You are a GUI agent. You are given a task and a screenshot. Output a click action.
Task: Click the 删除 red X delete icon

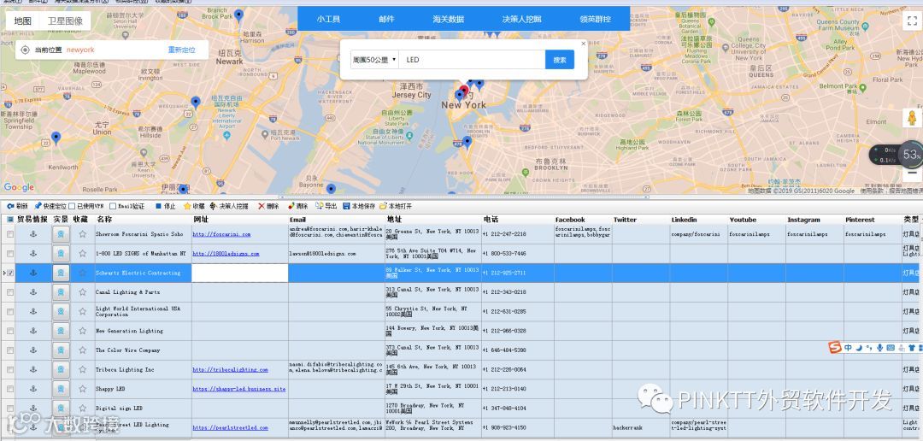[262, 206]
